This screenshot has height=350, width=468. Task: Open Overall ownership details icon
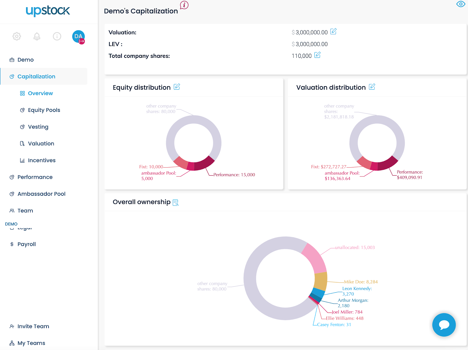pos(175,202)
